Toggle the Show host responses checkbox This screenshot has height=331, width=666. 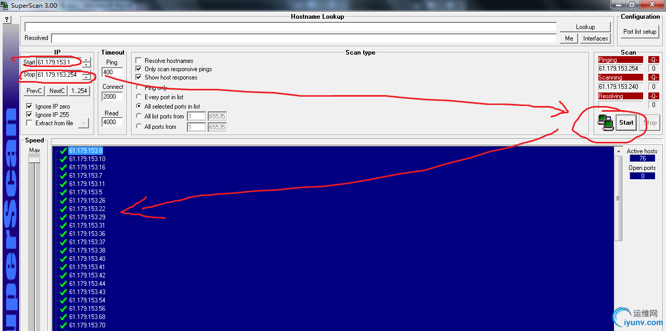pyautogui.click(x=138, y=77)
